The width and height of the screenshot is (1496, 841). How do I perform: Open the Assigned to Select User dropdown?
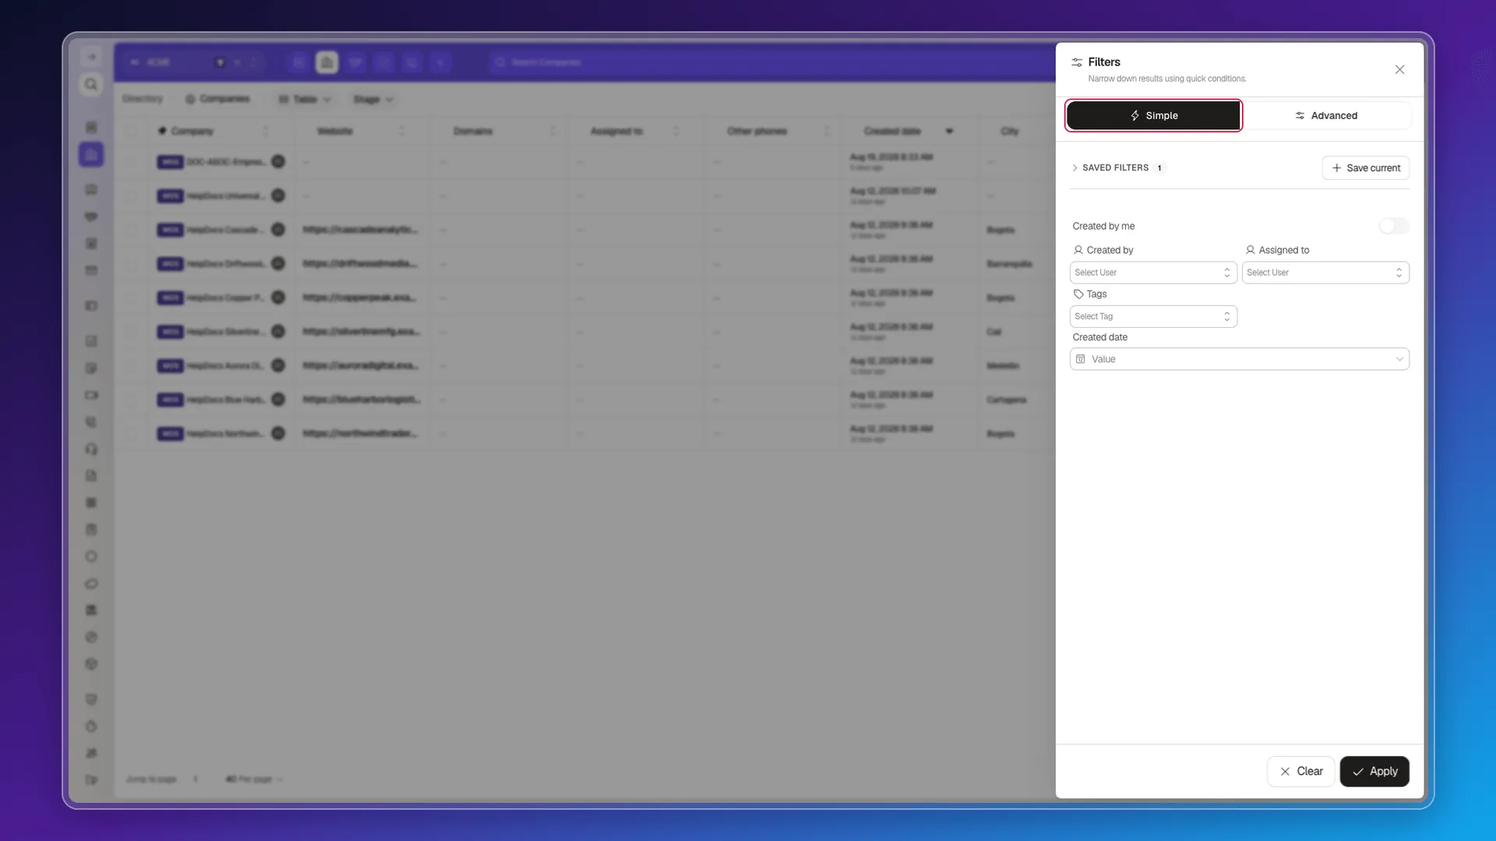1325,273
